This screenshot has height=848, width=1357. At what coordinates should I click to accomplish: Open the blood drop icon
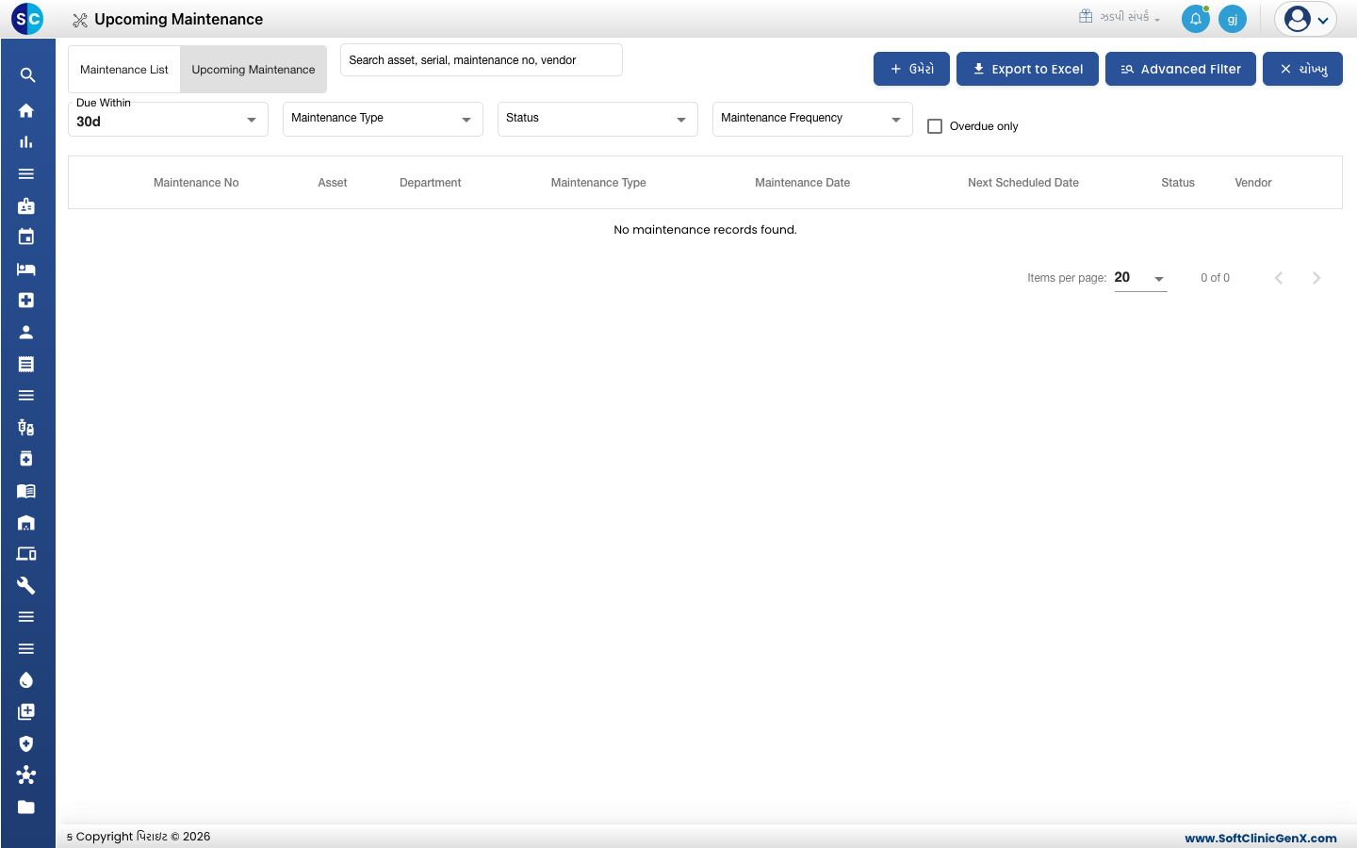[x=26, y=680]
